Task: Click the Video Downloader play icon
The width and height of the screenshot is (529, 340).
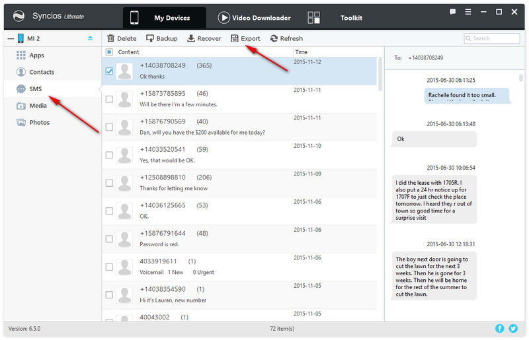Action: point(224,18)
